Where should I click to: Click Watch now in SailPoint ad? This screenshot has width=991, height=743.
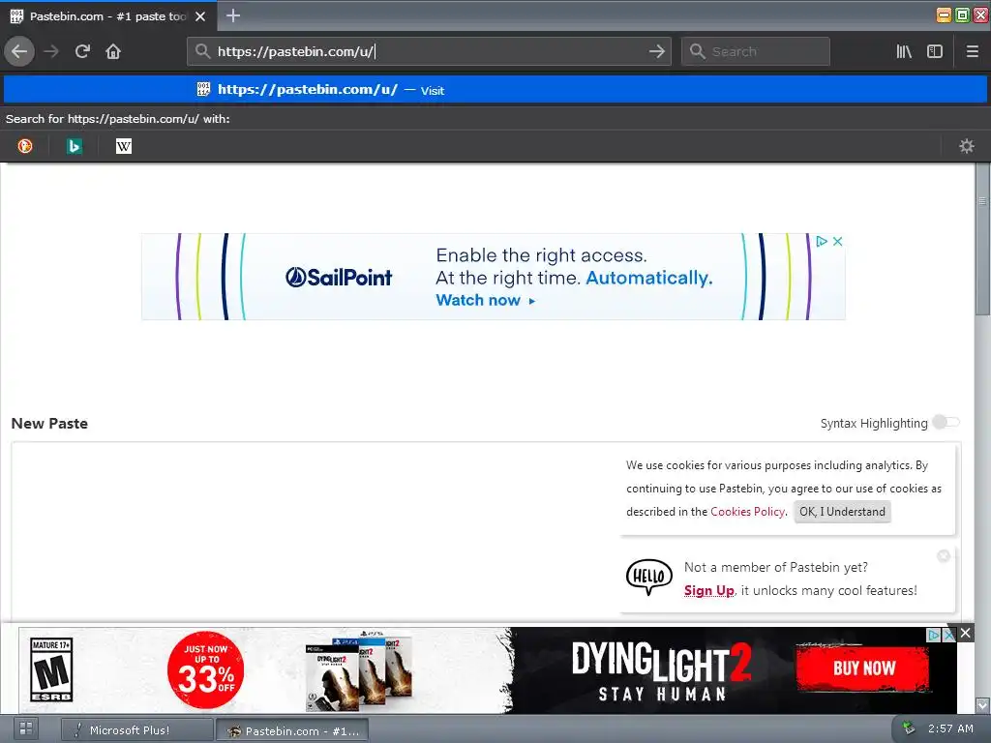pos(486,300)
